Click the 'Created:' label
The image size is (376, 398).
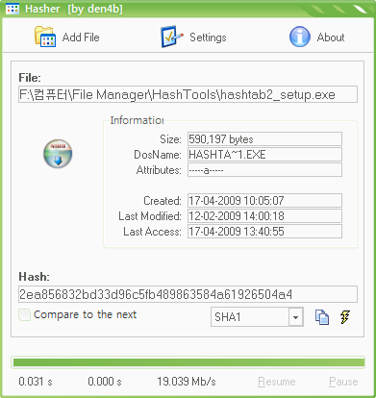163,201
